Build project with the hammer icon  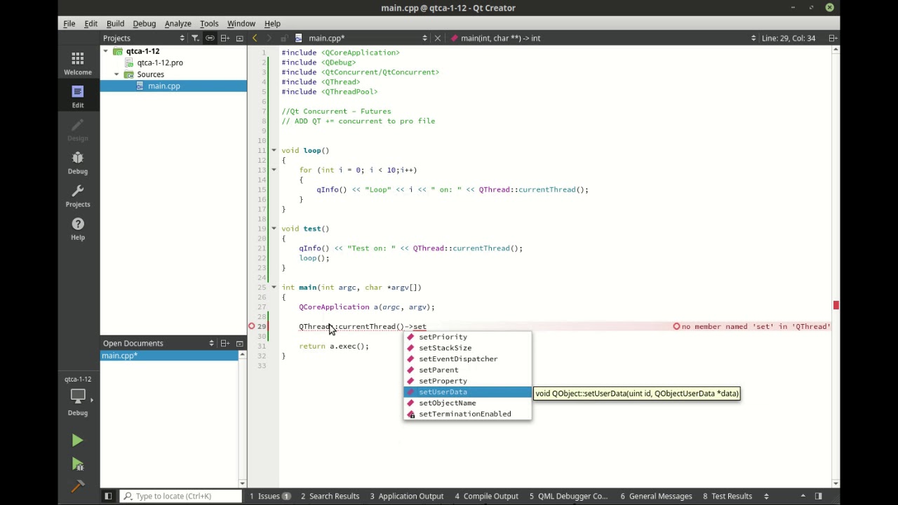pyautogui.click(x=77, y=485)
